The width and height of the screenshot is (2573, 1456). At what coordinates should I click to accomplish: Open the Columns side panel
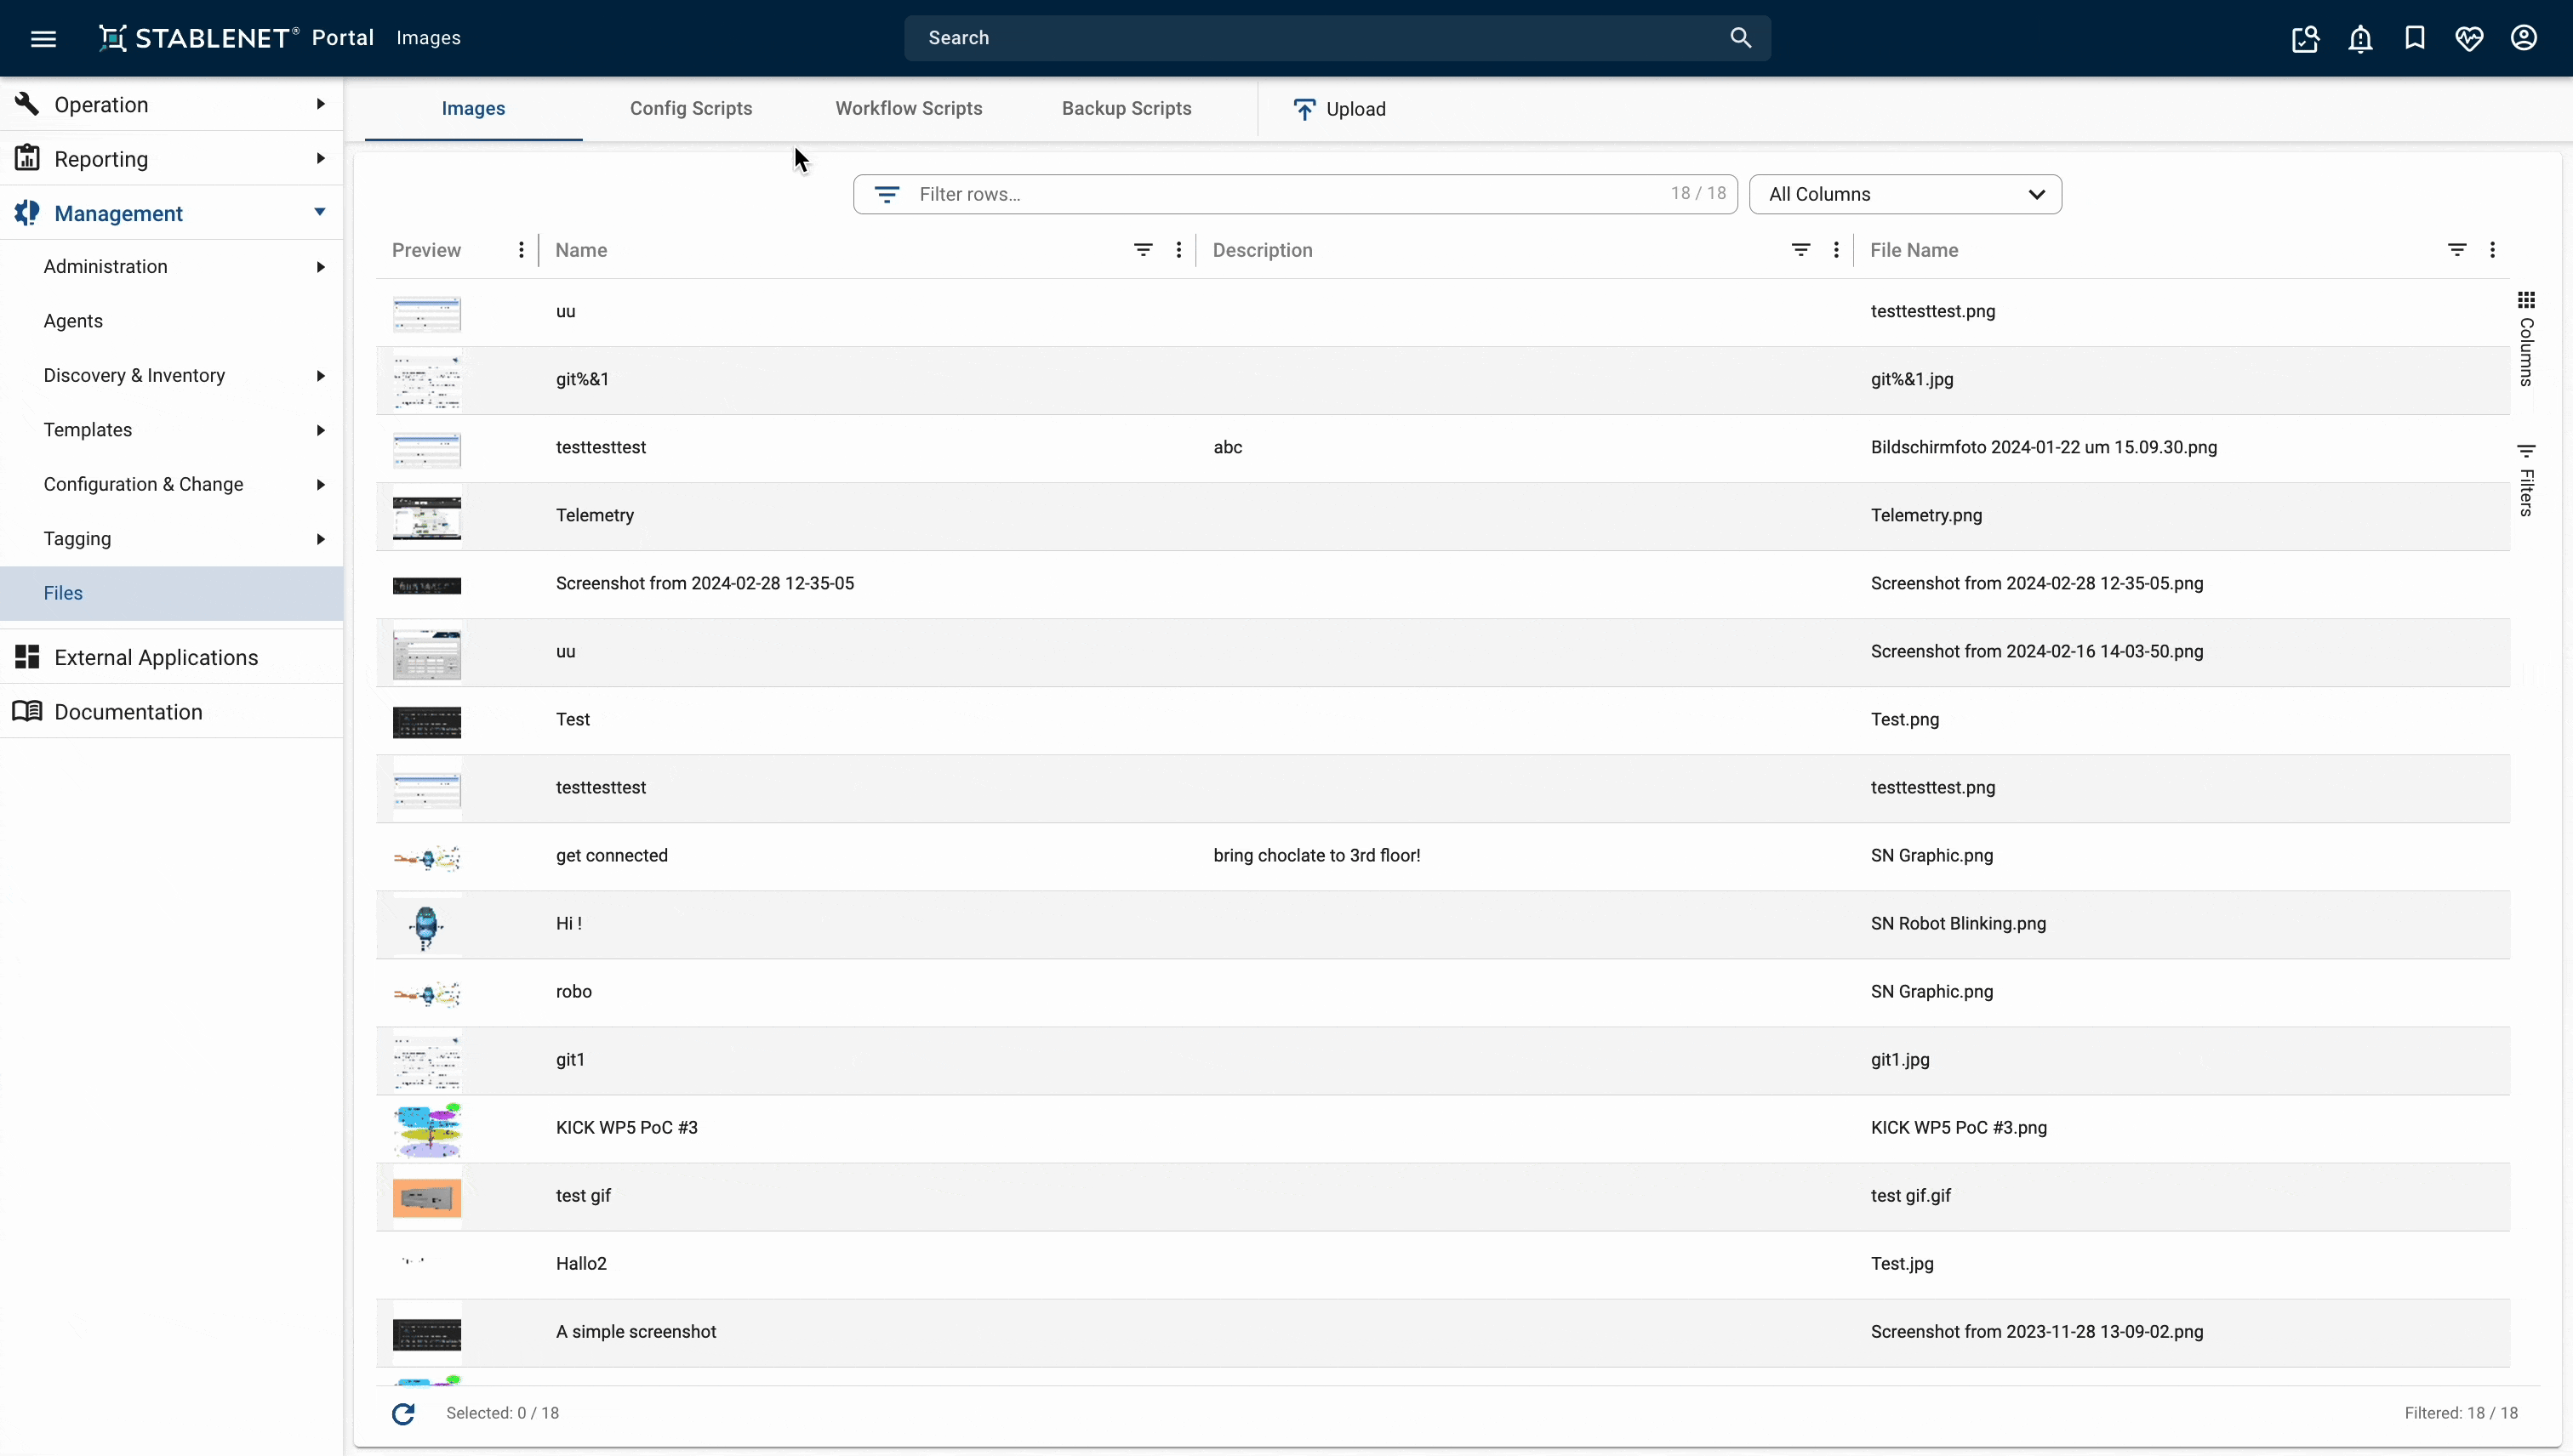(2526, 340)
